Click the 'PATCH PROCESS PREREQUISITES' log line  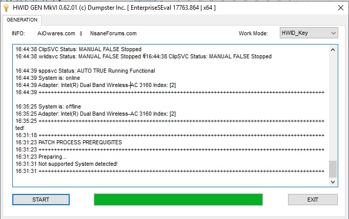click(69, 142)
